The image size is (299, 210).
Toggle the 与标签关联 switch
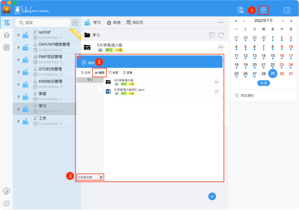100,177
